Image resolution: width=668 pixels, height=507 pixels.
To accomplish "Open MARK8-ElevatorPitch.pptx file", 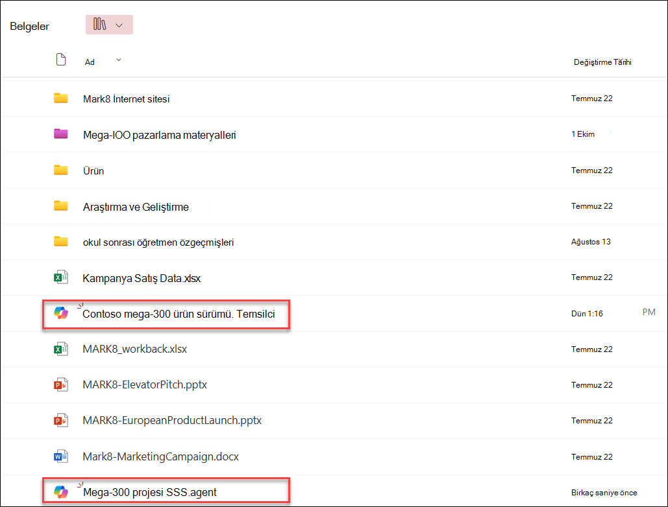I will tap(144, 385).
